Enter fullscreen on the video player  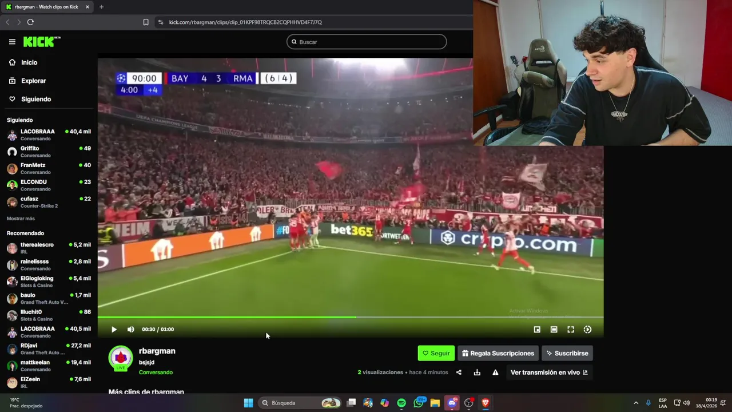point(571,330)
